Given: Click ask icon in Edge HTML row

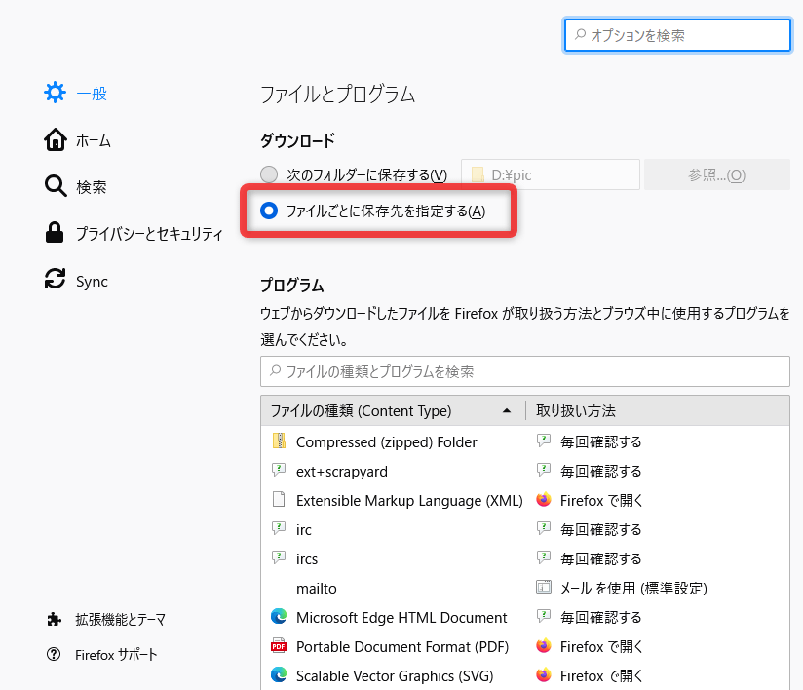Looking at the screenshot, I should (544, 616).
